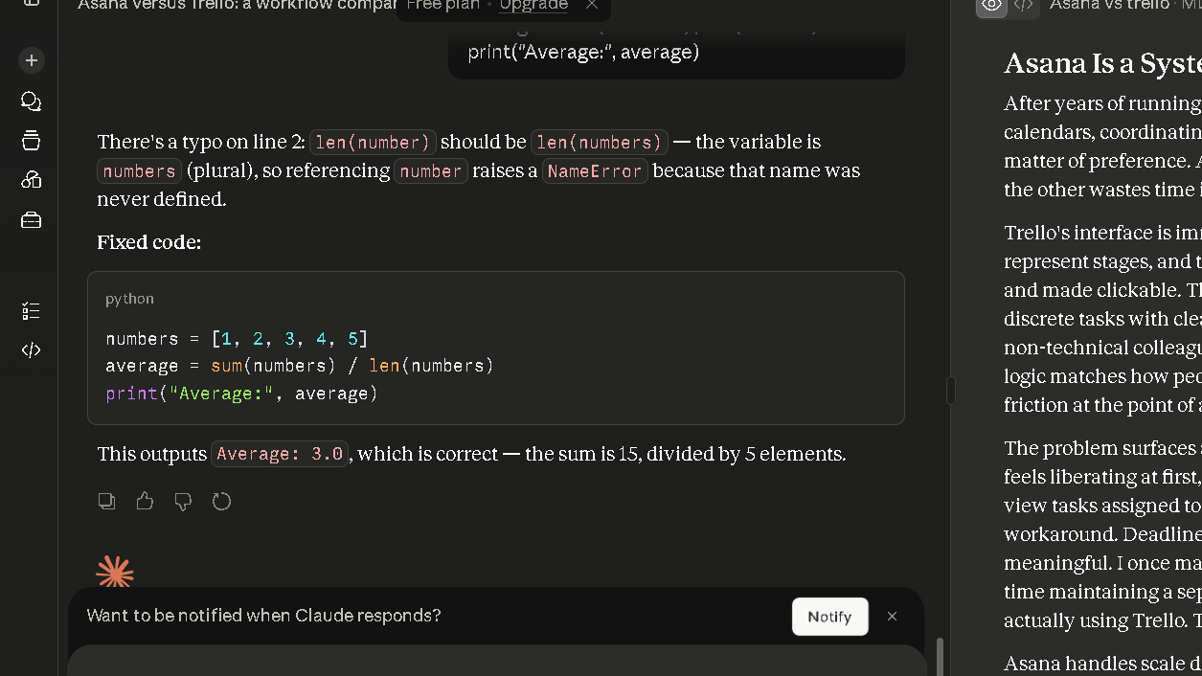Open the Chats icon in sidebar
The image size is (1202, 676).
32,101
